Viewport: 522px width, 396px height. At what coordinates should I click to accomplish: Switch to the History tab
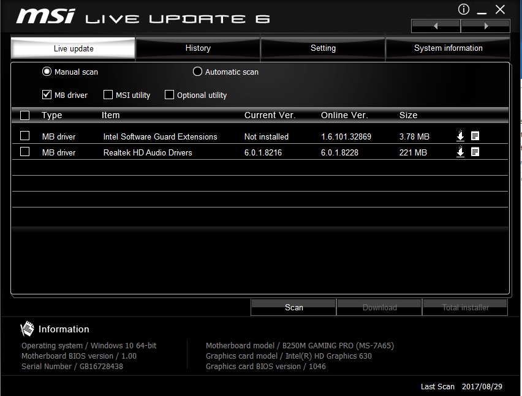pyautogui.click(x=198, y=48)
